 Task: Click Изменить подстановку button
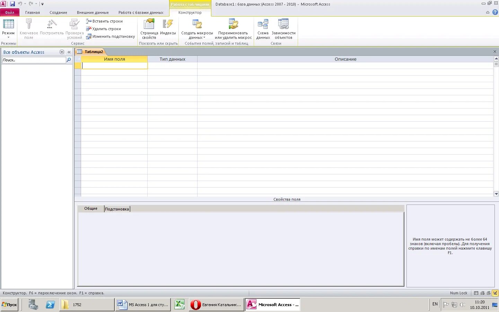pos(111,36)
